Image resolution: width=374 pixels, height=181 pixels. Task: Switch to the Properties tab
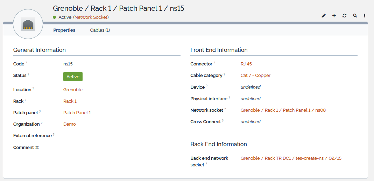click(64, 30)
